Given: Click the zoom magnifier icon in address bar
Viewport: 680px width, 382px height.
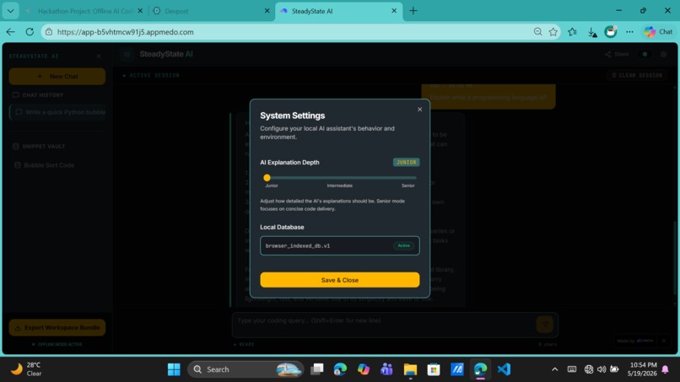Looking at the screenshot, I should (537, 32).
